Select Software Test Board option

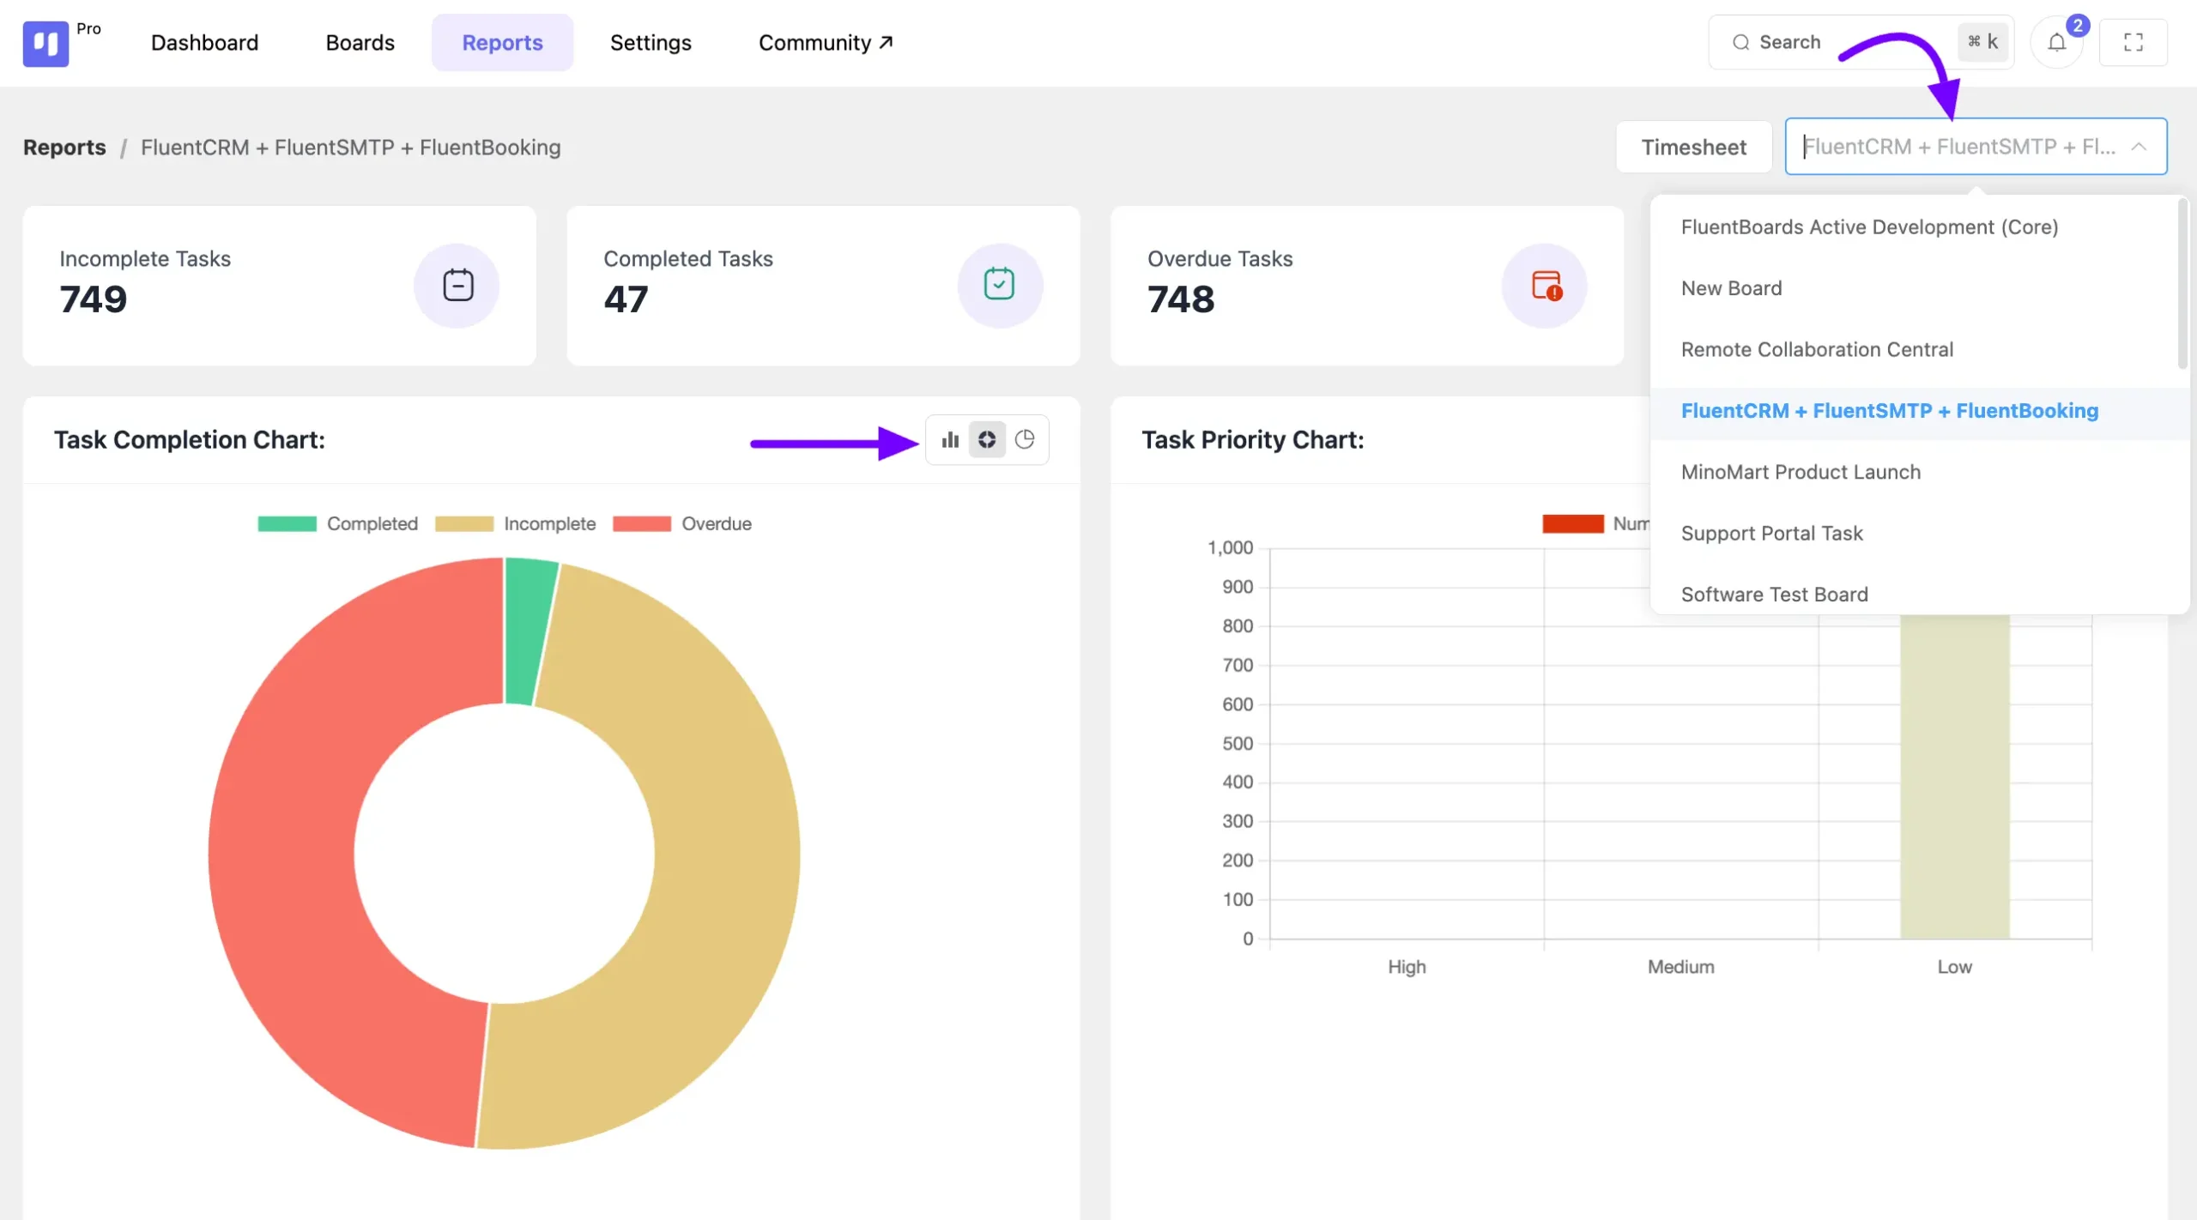pos(1919,595)
